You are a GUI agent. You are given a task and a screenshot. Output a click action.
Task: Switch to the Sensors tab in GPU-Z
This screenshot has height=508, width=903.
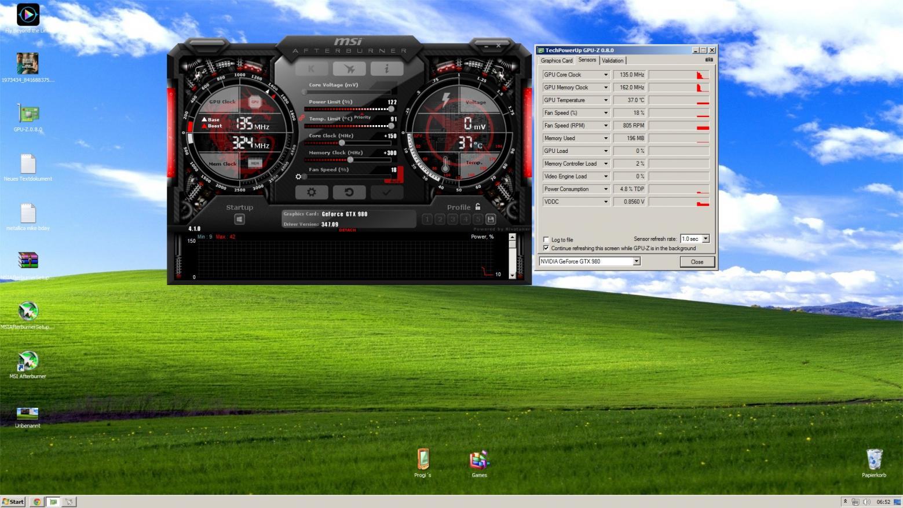(587, 60)
